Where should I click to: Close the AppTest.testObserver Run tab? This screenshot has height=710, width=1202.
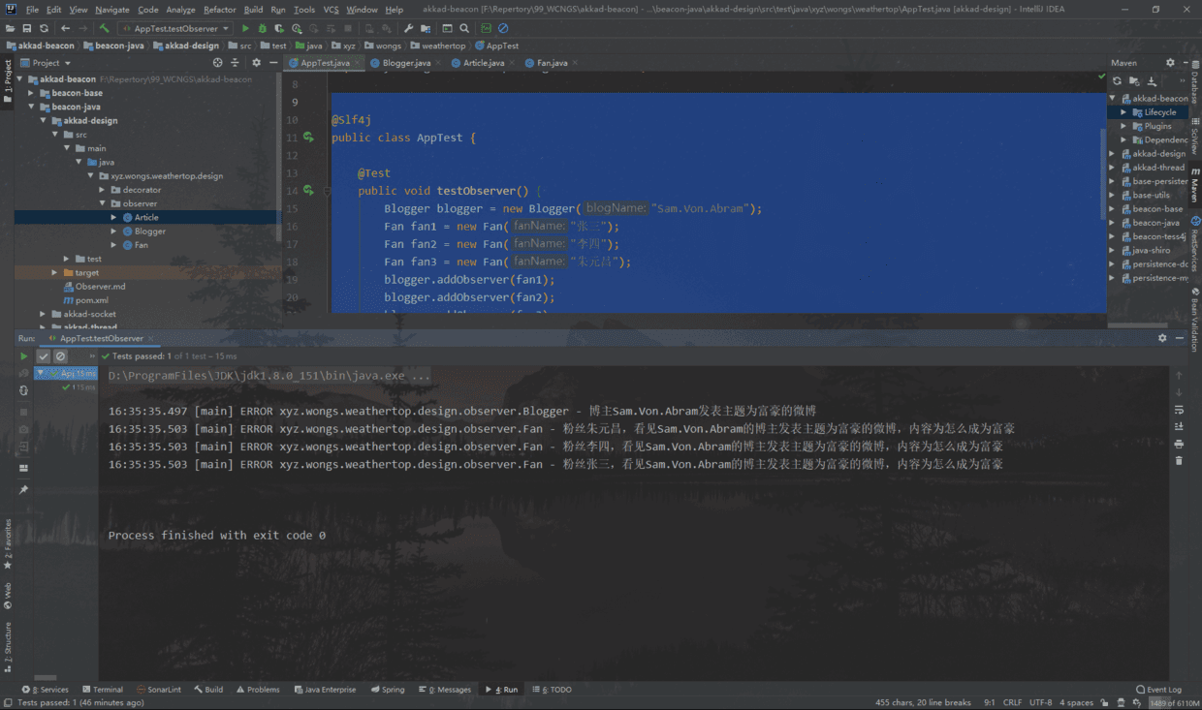pos(150,338)
